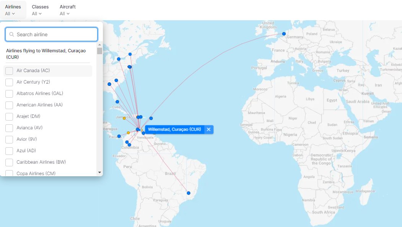Check the Avior (9V) checkbox
Viewport: 402px width, 227px height.
click(x=9, y=140)
